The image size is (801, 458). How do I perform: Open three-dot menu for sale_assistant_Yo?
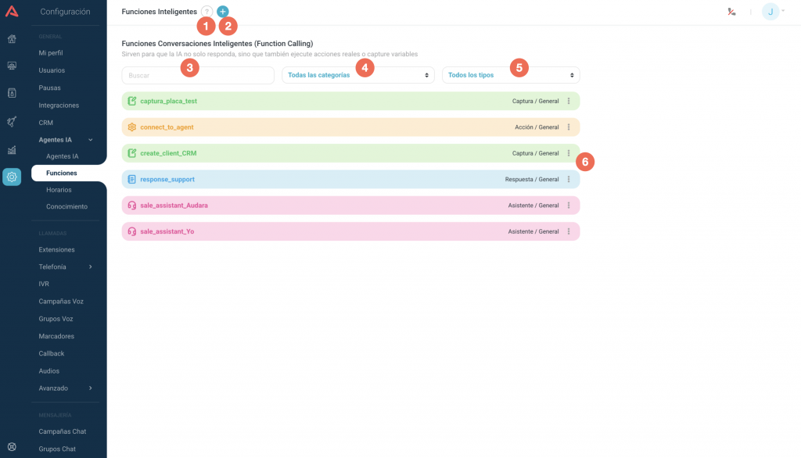click(x=569, y=231)
